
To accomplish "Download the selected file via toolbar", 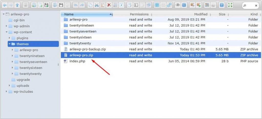I will tap(61, 5).
